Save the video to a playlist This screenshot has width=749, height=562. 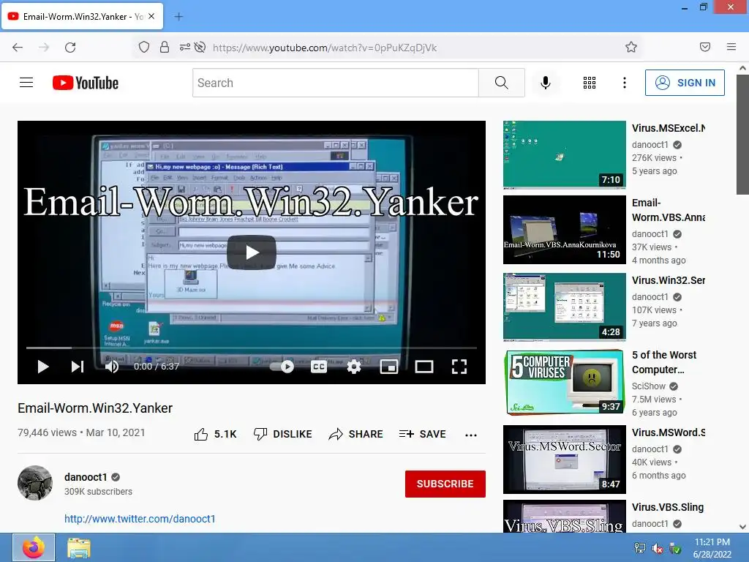pos(422,434)
